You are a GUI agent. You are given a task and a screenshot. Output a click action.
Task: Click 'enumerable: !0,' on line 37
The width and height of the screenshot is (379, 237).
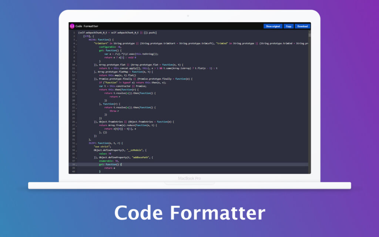point(109,161)
